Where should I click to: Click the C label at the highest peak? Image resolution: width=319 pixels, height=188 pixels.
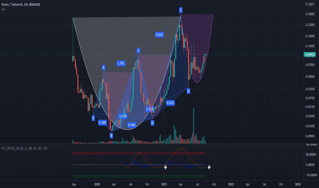click(181, 10)
